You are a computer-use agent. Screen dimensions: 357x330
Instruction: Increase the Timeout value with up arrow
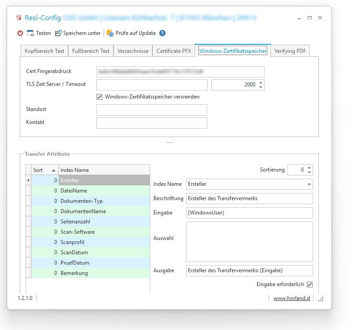coord(261,82)
